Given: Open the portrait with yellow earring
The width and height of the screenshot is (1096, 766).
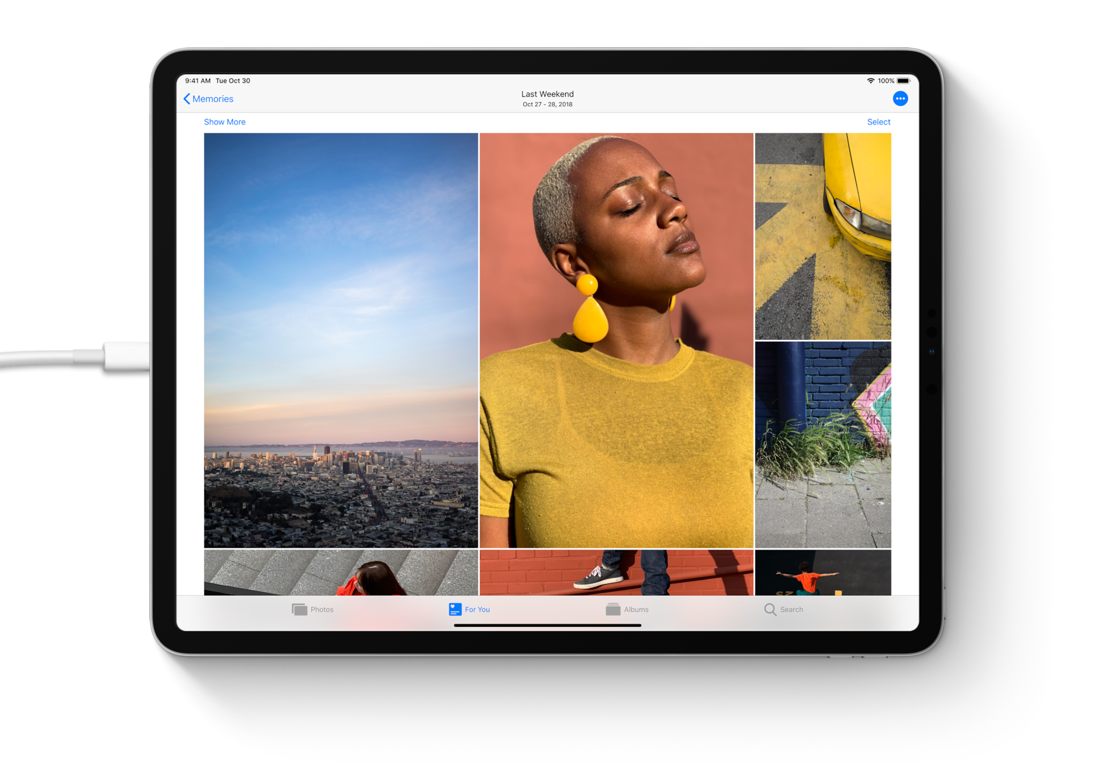Looking at the screenshot, I should pos(616,340).
